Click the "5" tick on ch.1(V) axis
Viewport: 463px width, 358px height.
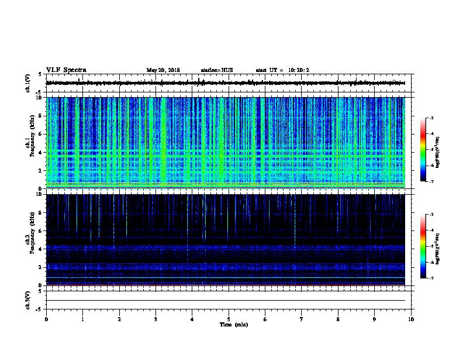pyautogui.click(x=40, y=74)
